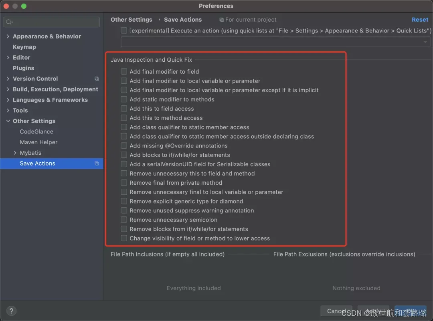Enable class qualifier outside declaring class option
Image resolution: width=433 pixels, height=321 pixels.
click(124, 136)
